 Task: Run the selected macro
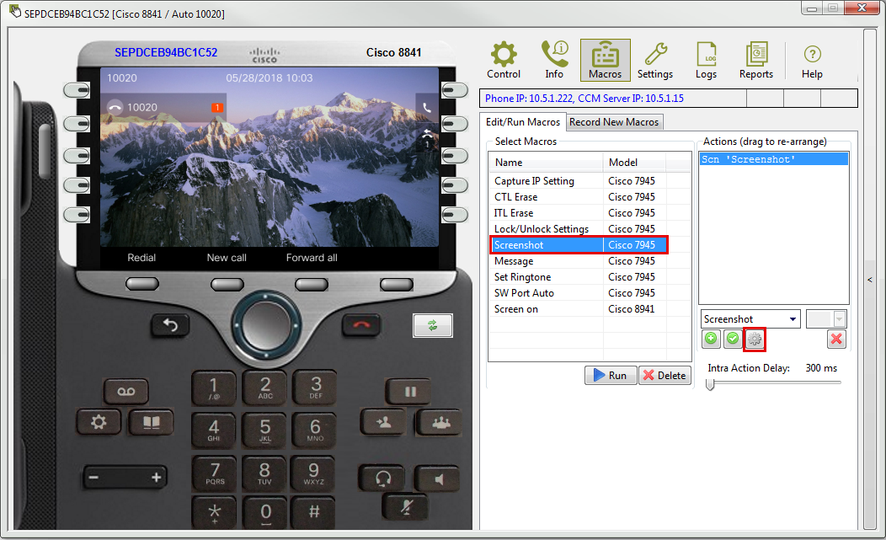(611, 376)
